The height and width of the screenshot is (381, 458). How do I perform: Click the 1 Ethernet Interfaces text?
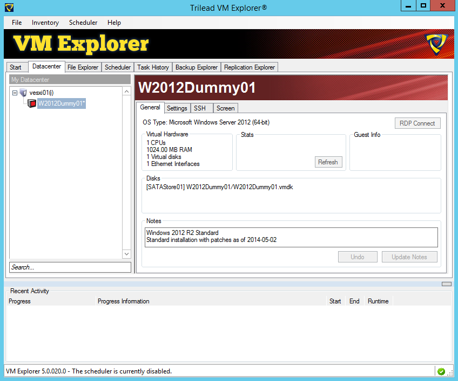pos(173,164)
